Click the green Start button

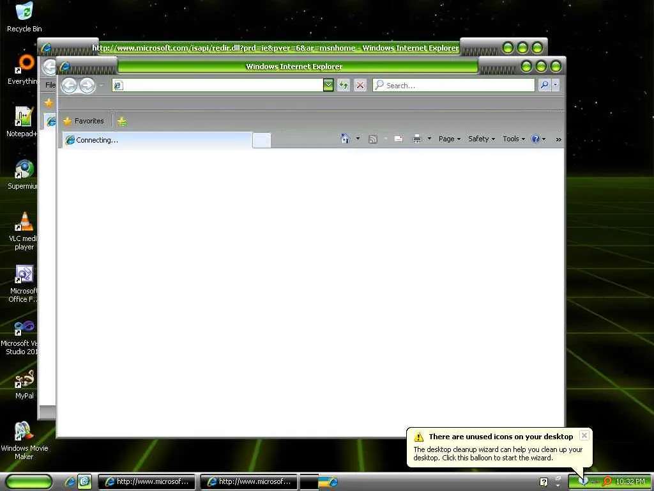tap(29, 481)
